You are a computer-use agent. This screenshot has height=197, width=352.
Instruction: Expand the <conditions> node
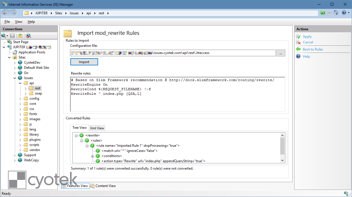pos(93,156)
